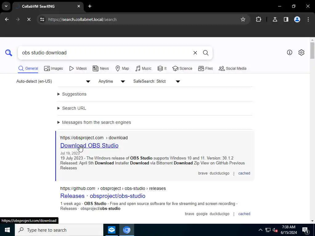The height and width of the screenshot is (236, 315).
Task: Open the notification center icon
Action: pyautogui.click(x=305, y=230)
